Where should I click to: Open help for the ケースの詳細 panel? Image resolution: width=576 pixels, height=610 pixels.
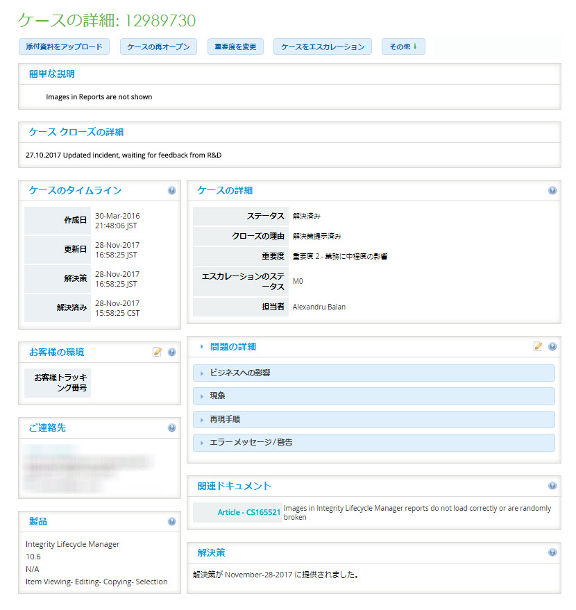tap(552, 190)
